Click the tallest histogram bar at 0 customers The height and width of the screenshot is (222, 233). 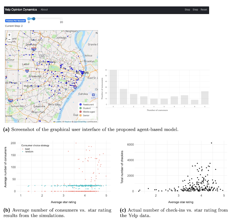click(113, 87)
